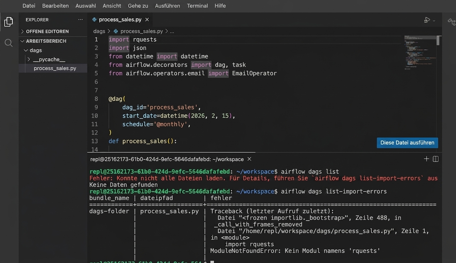Open the Bearbeiten menu
Screen dimensions: 456x263
point(55,6)
